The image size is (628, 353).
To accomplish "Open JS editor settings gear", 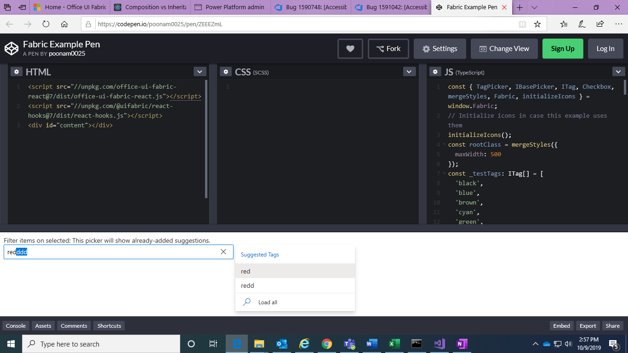I will [435, 72].
